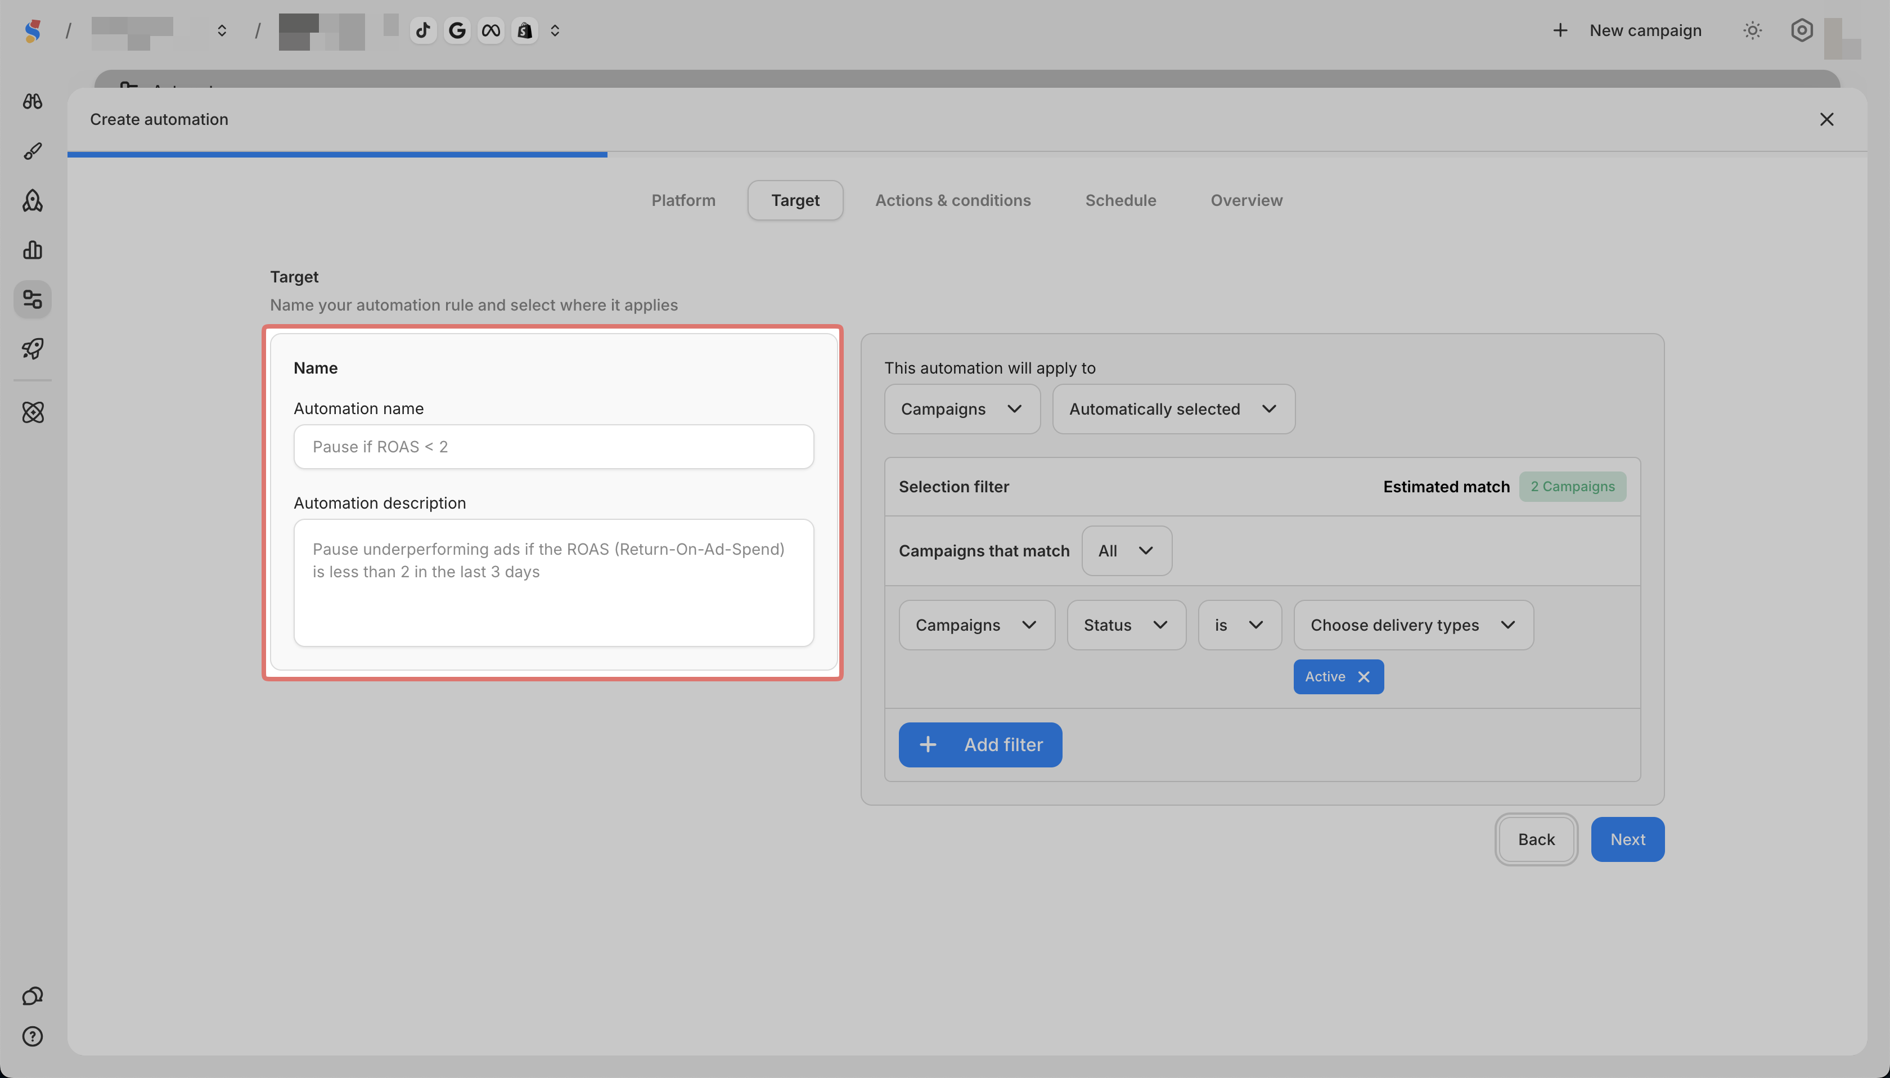Open the brush tool in sidebar
Screen dimensions: 1890x1078
pos(33,151)
